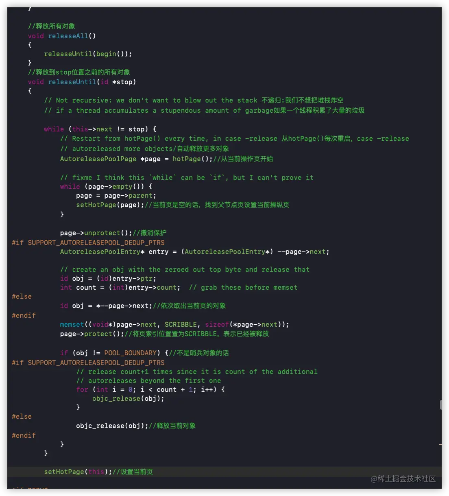Click the 'release count+1 times' comment

click(x=197, y=371)
